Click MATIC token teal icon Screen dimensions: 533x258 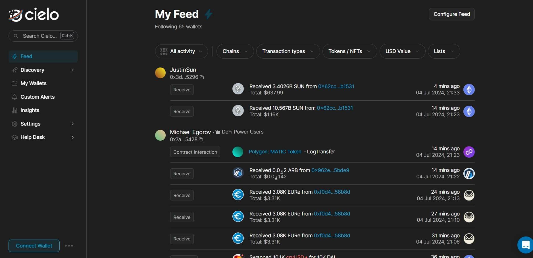pos(238,152)
